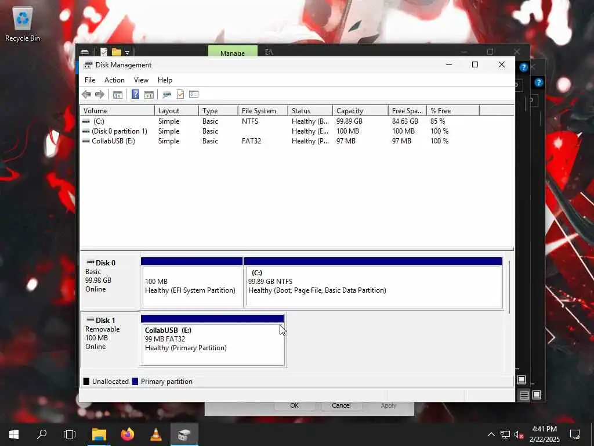Click the Properties checkmark icon in Explorer's title bar
The image size is (594, 446).
pos(104,52)
